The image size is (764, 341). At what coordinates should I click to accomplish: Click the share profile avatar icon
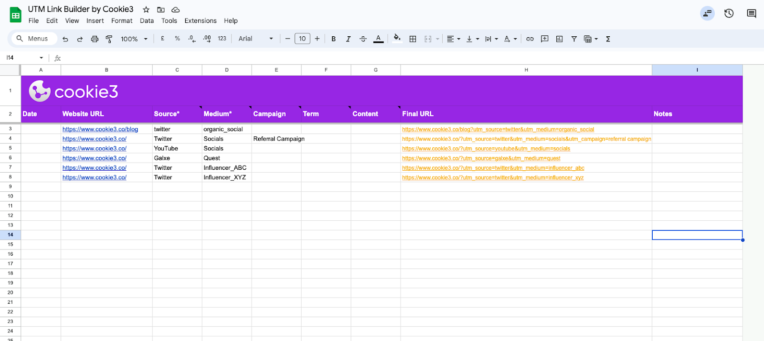tap(707, 13)
